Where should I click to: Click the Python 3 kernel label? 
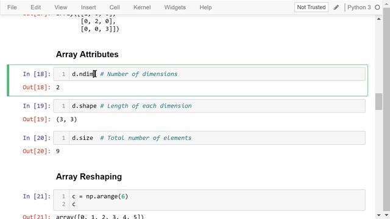pos(359,7)
